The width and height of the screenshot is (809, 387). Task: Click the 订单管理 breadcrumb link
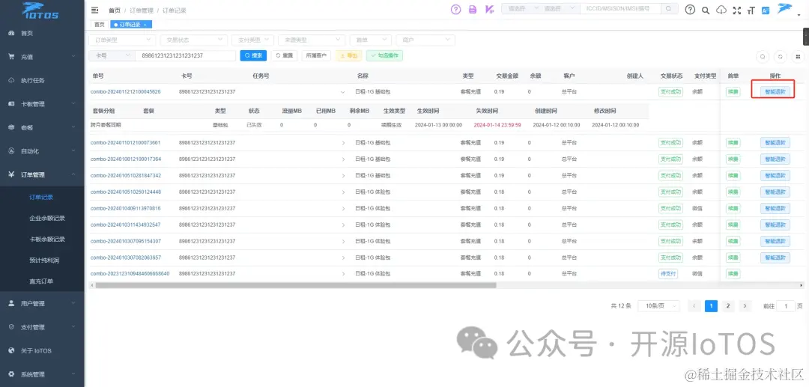[x=141, y=10]
